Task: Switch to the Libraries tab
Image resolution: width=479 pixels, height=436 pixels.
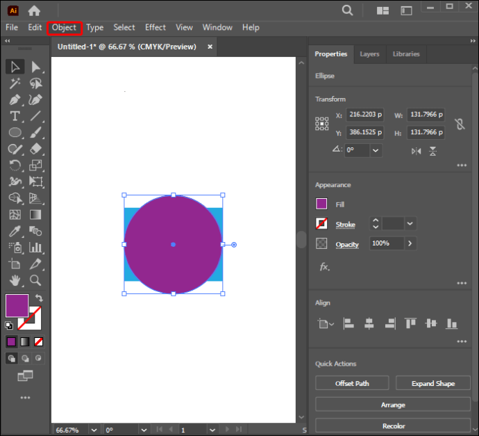Action: pos(406,54)
